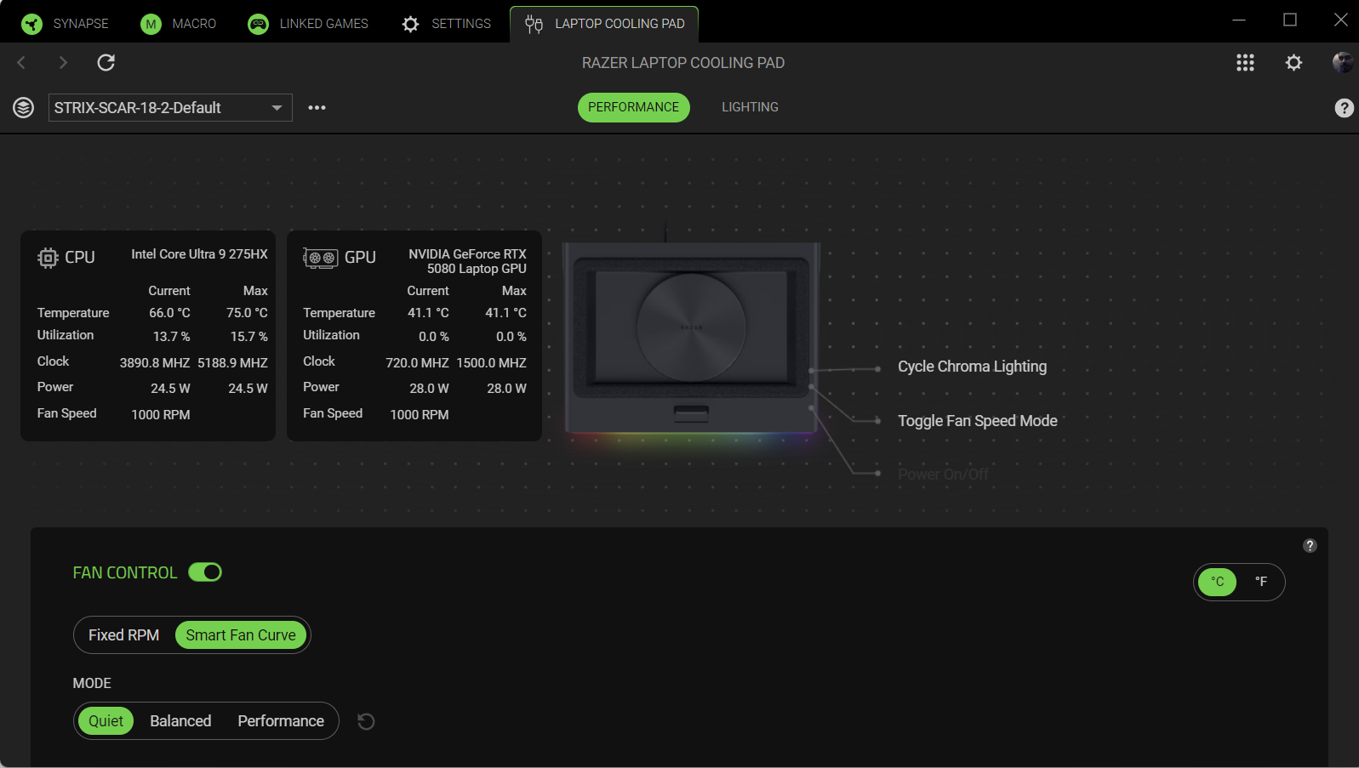
Task: Click the profile layers icon
Action: tap(24, 108)
